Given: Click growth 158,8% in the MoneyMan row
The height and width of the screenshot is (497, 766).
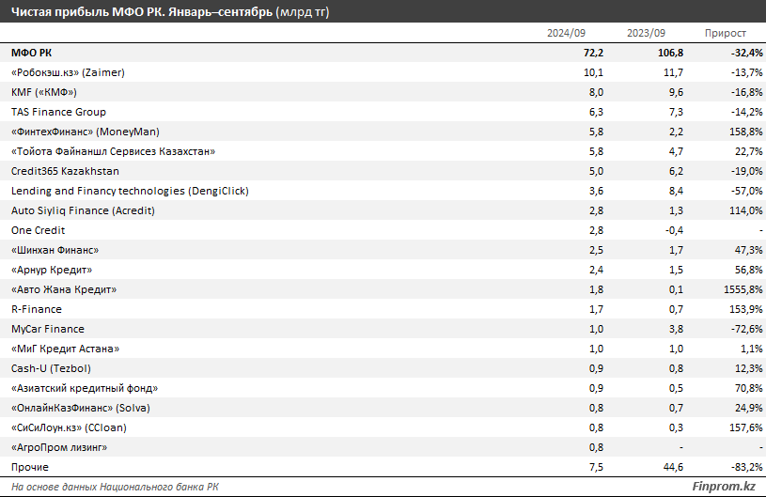Looking at the screenshot, I should coord(748,132).
